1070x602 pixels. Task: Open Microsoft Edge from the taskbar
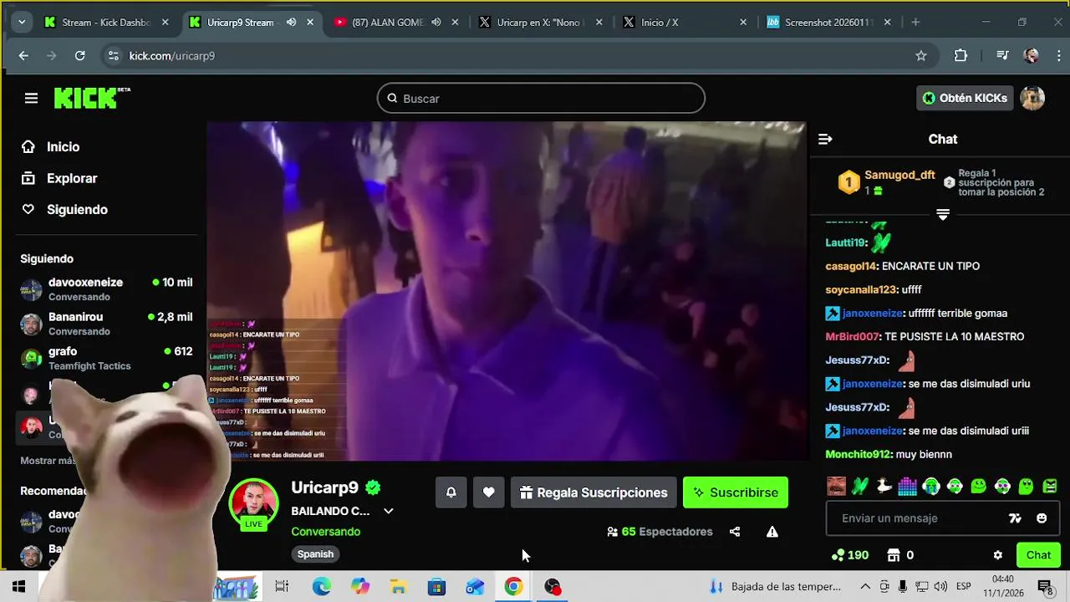tap(322, 587)
